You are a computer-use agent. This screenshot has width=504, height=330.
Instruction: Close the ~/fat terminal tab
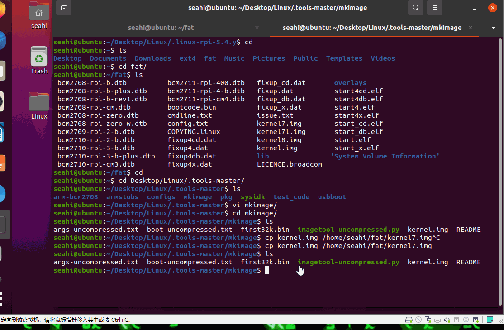[257, 28]
